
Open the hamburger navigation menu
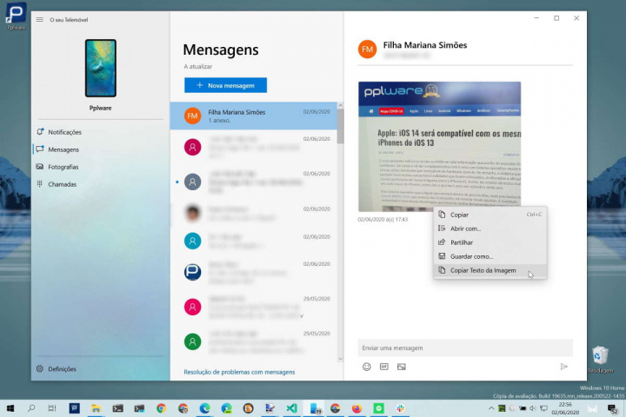(39, 19)
